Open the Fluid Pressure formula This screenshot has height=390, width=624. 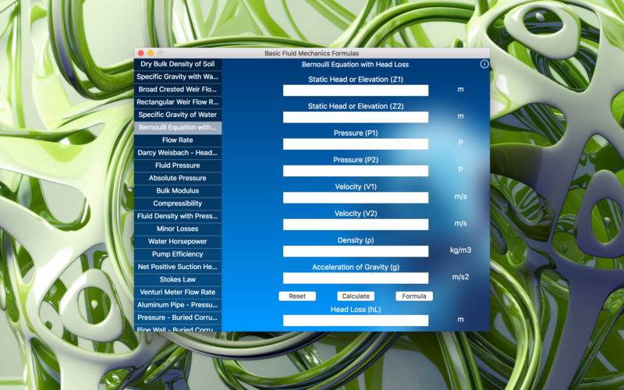coord(178,165)
